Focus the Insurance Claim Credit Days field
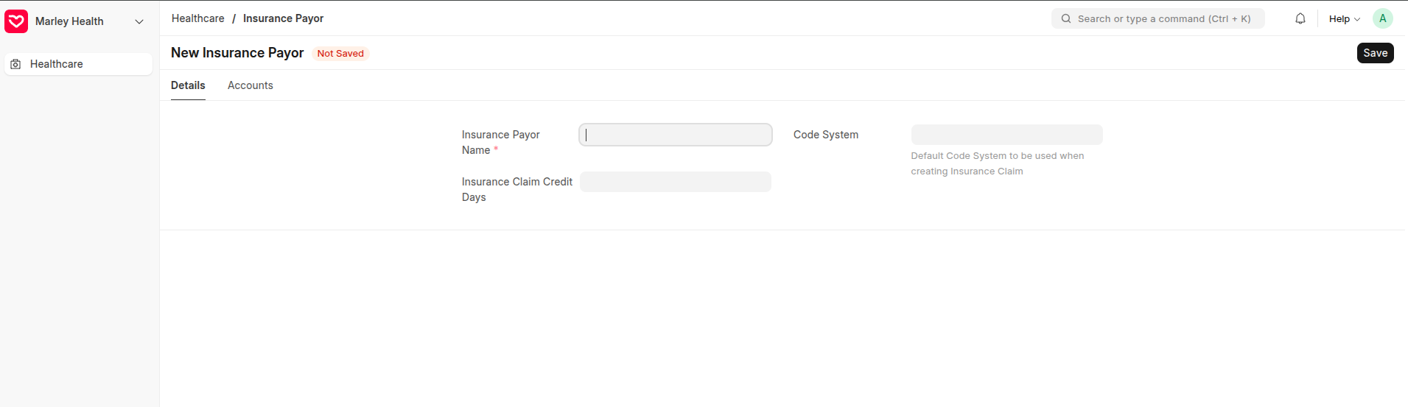1408x407 pixels. tap(676, 182)
